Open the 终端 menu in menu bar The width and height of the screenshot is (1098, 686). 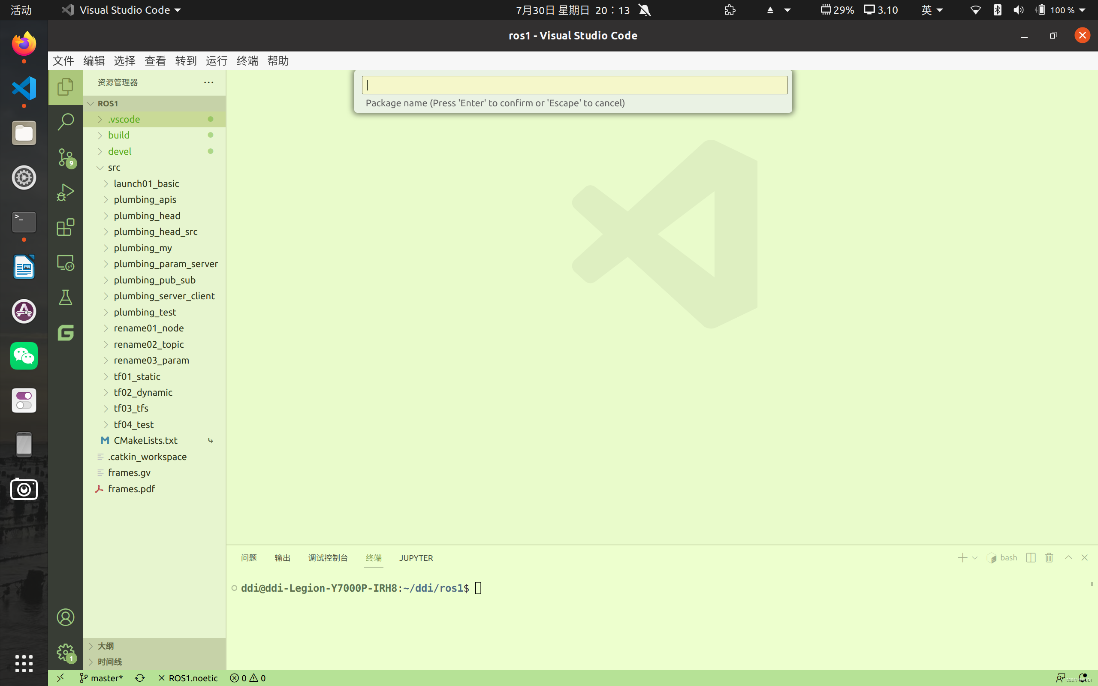pos(247,61)
